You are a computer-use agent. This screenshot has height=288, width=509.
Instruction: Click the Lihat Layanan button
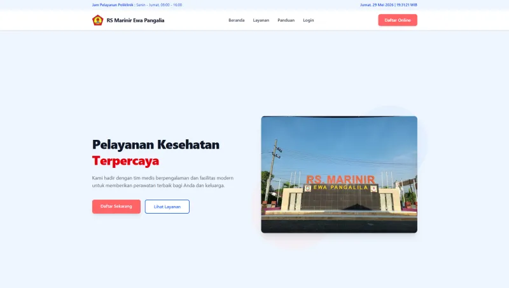click(x=167, y=207)
